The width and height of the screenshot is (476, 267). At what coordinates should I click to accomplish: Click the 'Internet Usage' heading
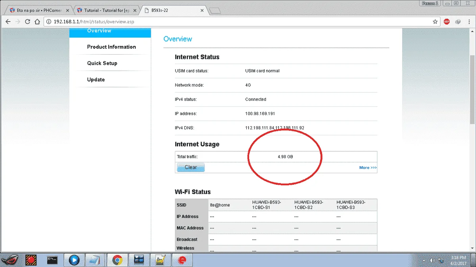pyautogui.click(x=197, y=144)
